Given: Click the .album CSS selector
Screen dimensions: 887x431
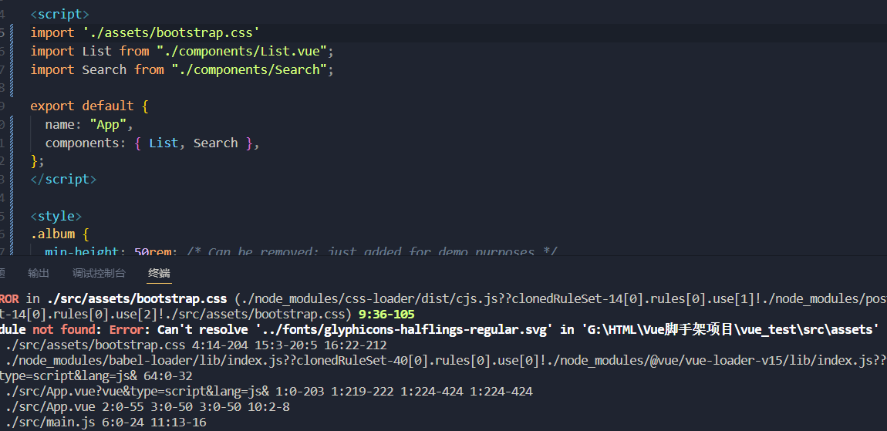Looking at the screenshot, I should point(52,234).
